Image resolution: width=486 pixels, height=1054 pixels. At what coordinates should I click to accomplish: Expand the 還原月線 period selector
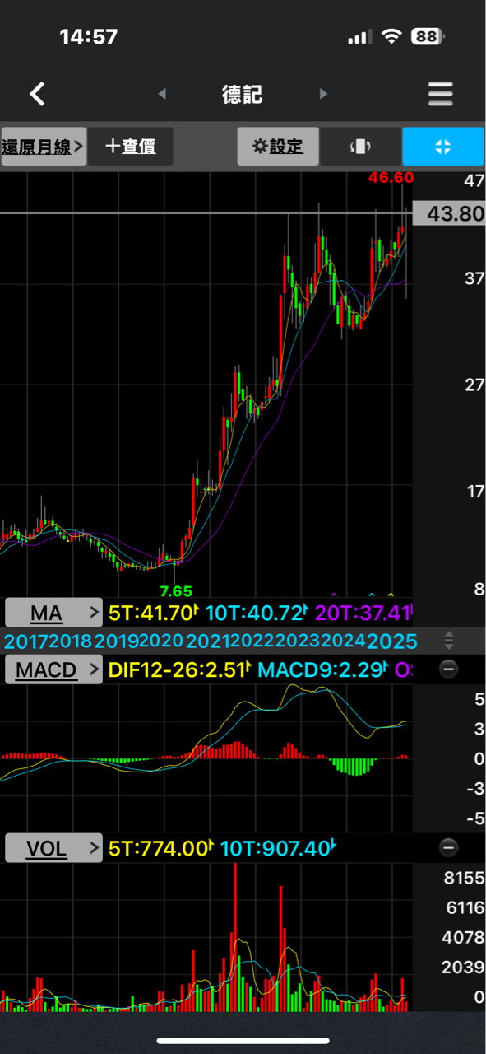coord(44,147)
